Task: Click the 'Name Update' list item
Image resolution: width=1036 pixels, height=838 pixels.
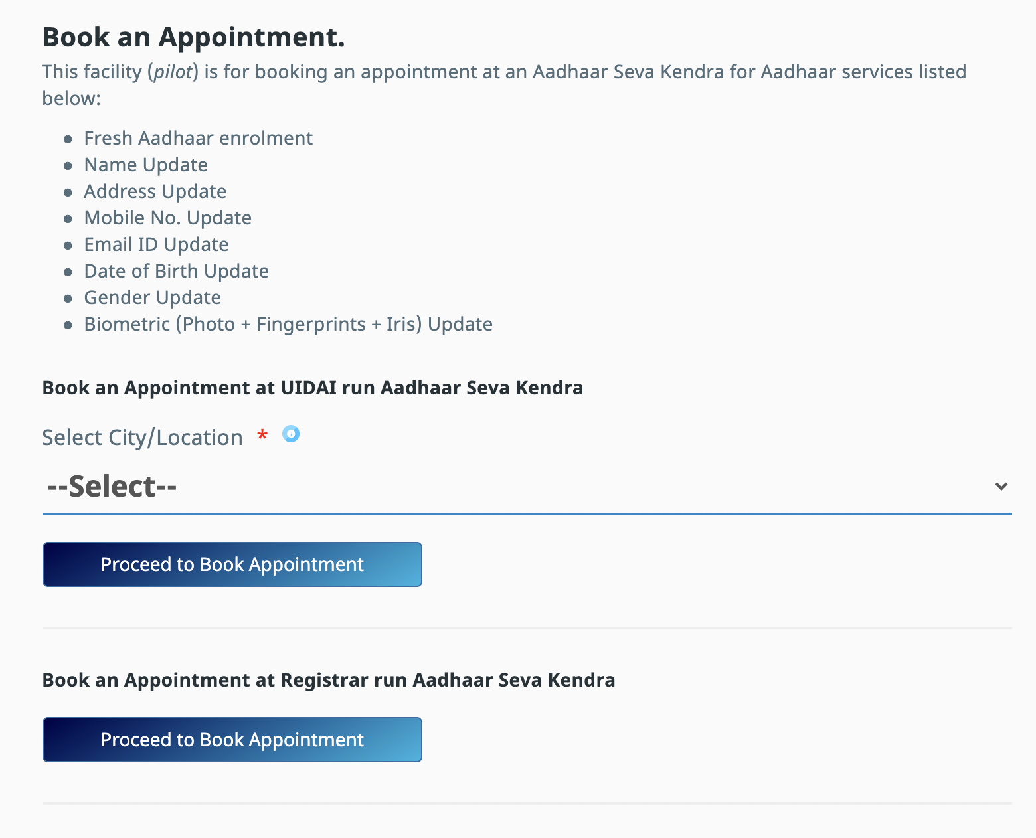Action: 145,165
